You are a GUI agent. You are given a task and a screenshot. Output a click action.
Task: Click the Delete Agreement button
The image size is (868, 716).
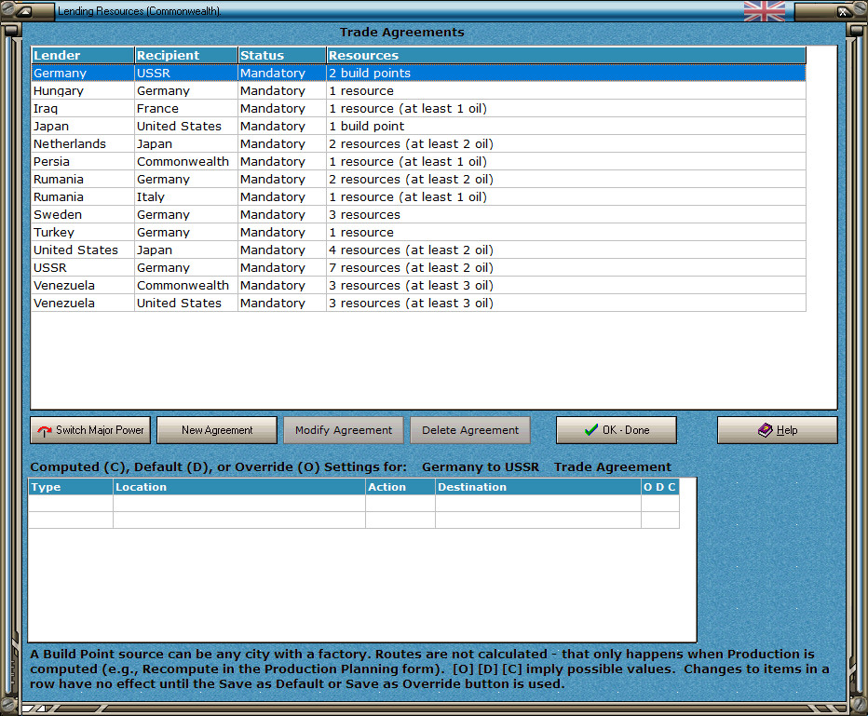[470, 430]
